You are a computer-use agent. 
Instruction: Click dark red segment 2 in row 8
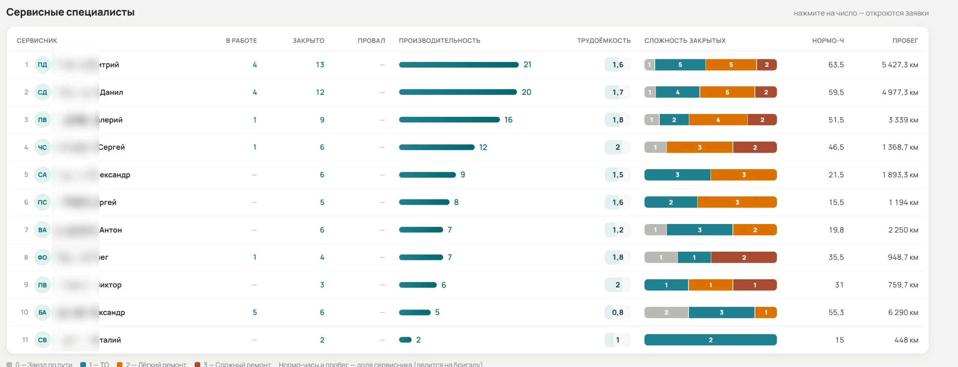point(744,257)
